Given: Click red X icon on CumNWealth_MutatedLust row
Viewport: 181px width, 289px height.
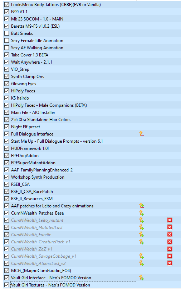Looking at the screenshot, I should tap(170, 227).
